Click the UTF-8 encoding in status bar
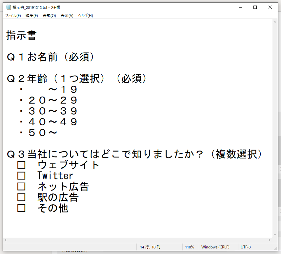 coord(246,247)
